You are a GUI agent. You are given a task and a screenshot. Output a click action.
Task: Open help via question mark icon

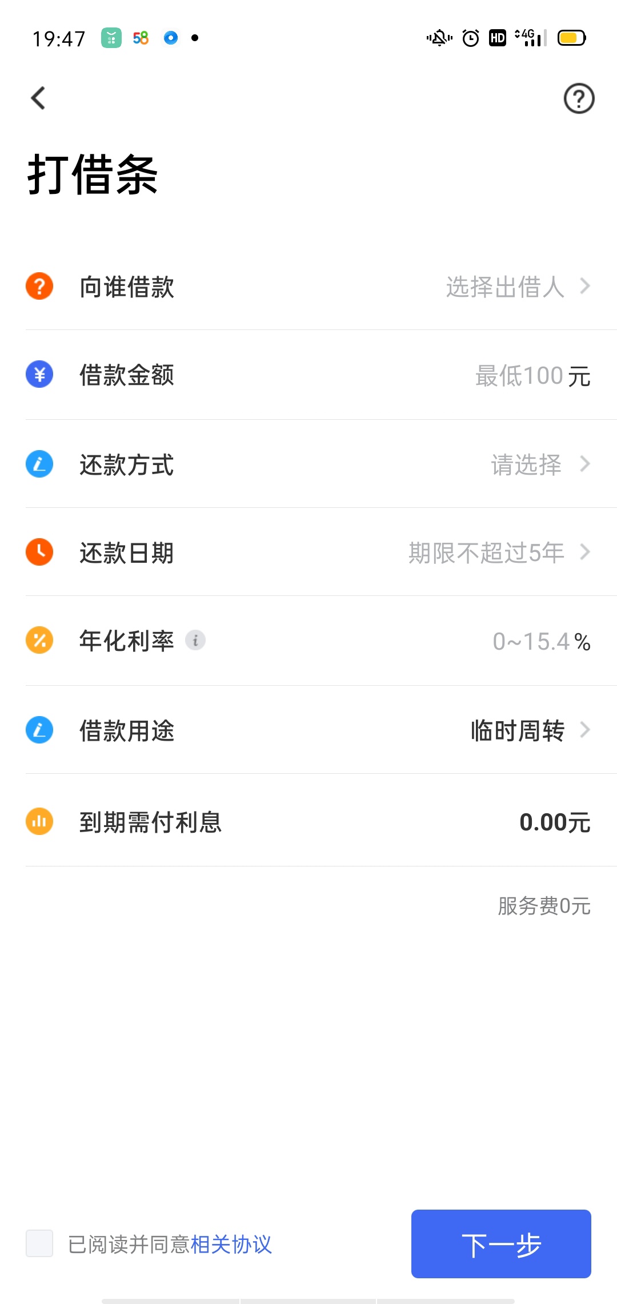click(579, 98)
